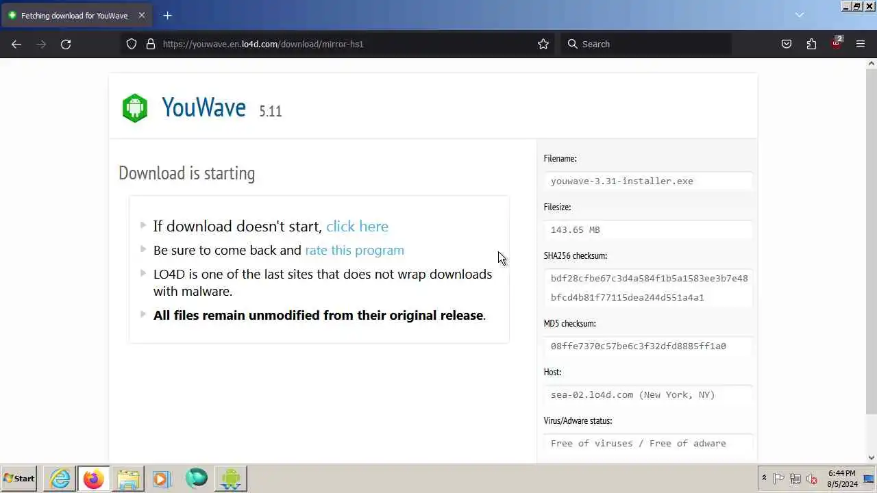877x493 pixels.
Task: Launch Internet Explorer from the taskbar
Action: coord(60,479)
